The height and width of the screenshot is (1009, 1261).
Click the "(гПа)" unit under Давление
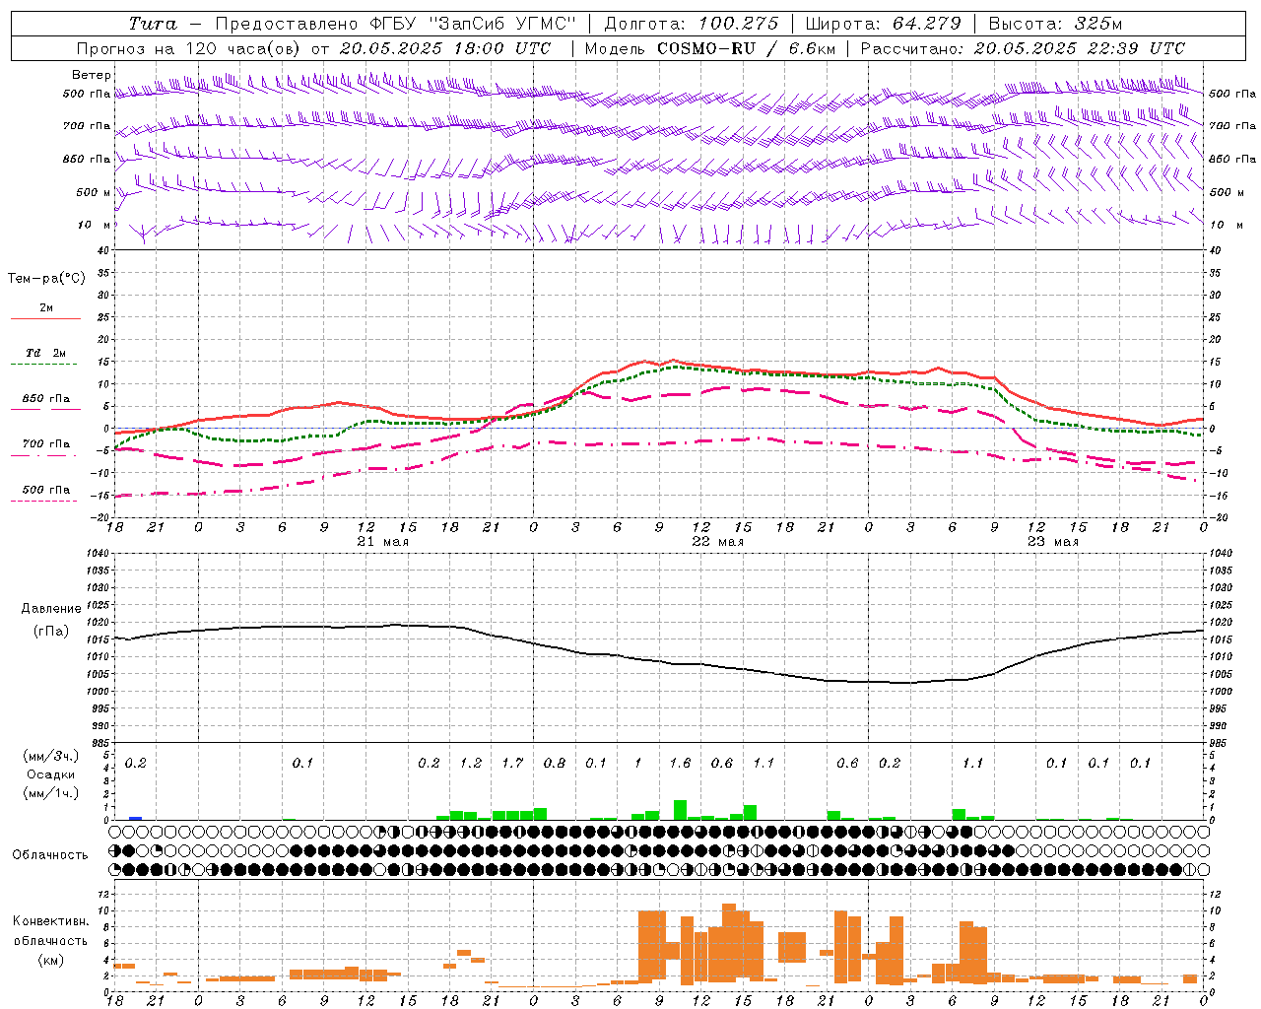coord(50,631)
